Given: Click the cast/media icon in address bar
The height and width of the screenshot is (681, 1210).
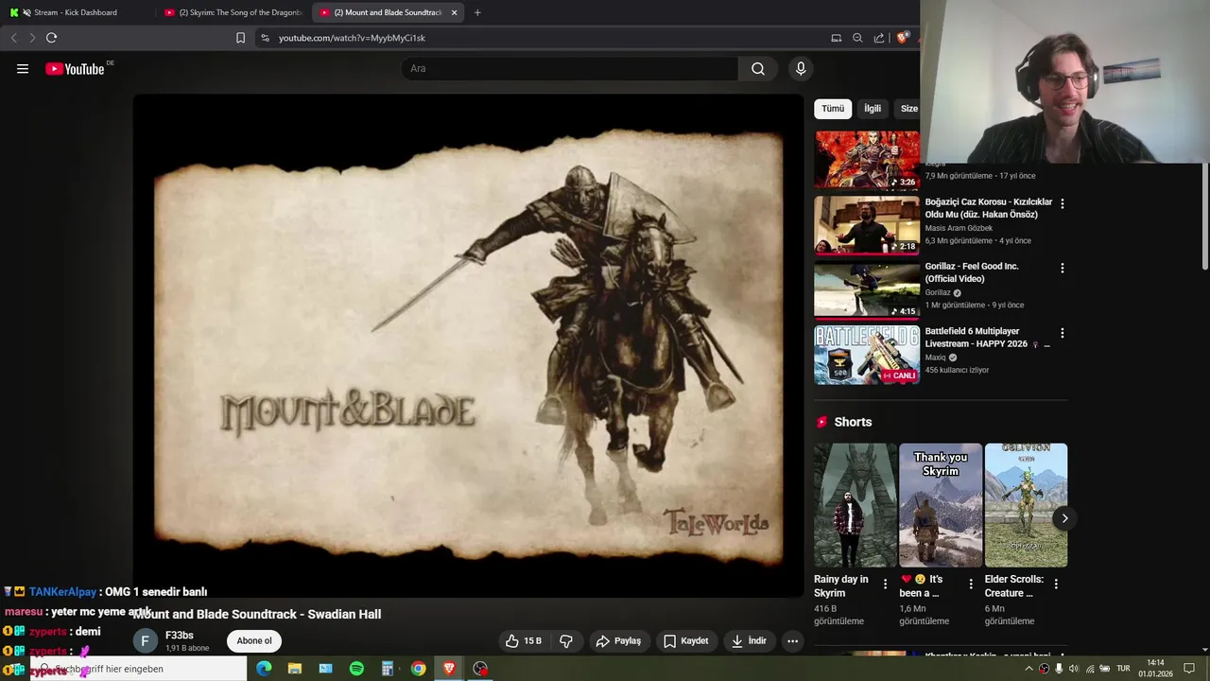Looking at the screenshot, I should 836,38.
